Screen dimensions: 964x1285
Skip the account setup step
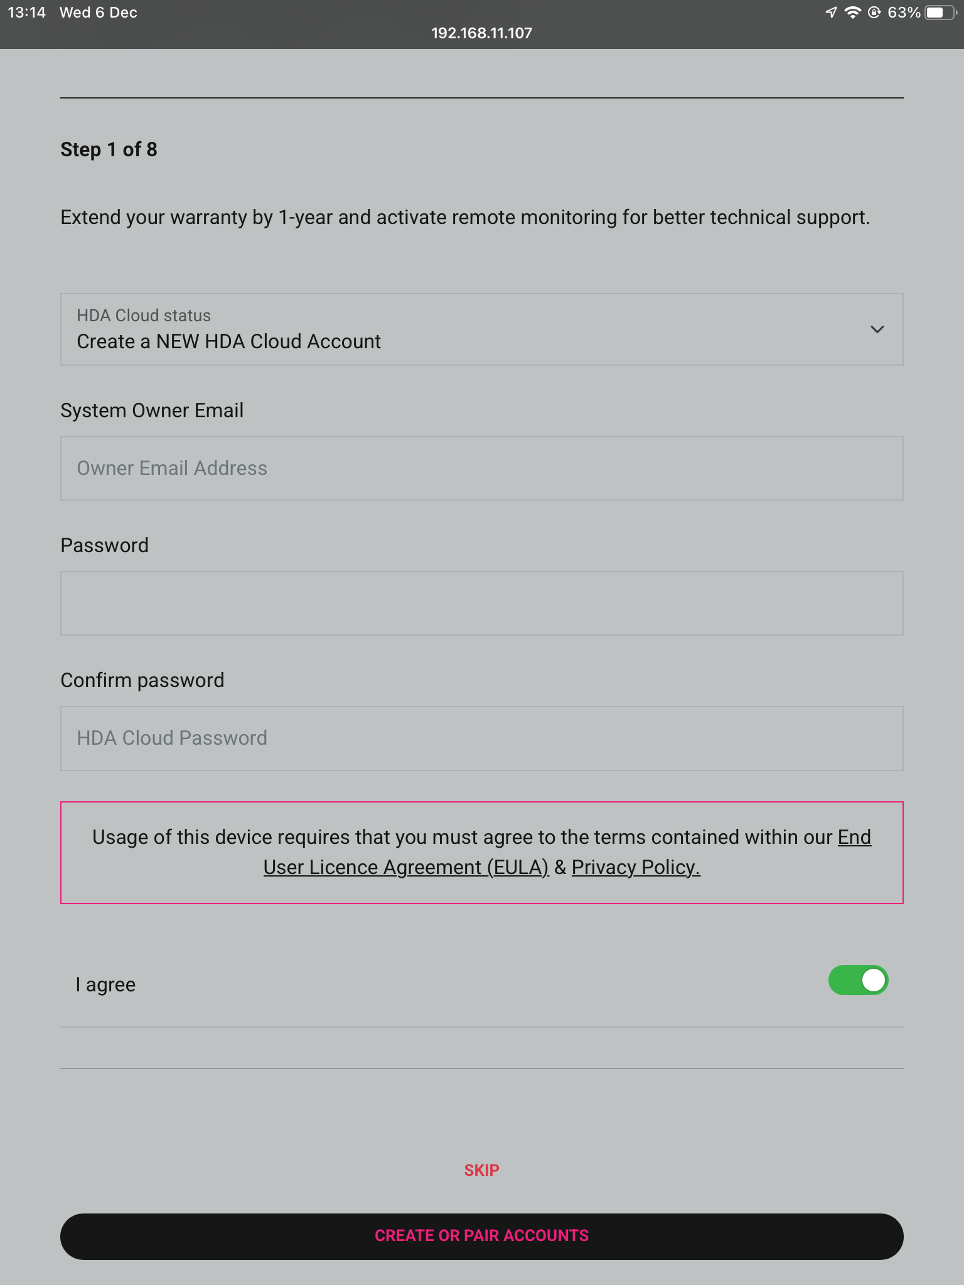click(x=482, y=1170)
